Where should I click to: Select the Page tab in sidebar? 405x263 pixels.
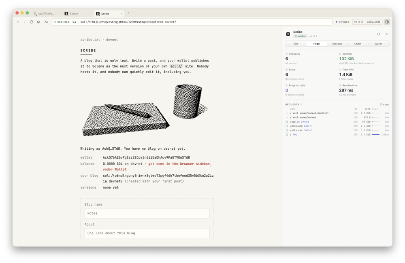316,44
